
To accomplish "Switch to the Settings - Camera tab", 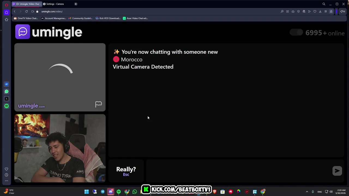I will click(x=55, y=4).
